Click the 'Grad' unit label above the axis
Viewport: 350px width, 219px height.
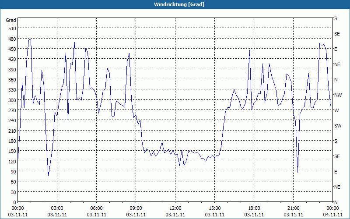[11, 20]
